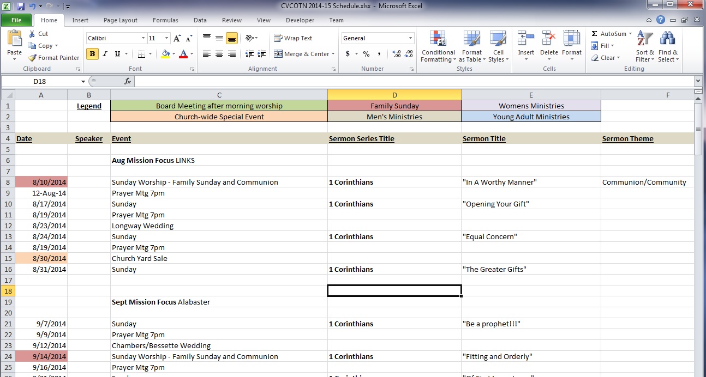Switch to the Insert ribbon tab
The height and width of the screenshot is (377, 706).
(80, 20)
